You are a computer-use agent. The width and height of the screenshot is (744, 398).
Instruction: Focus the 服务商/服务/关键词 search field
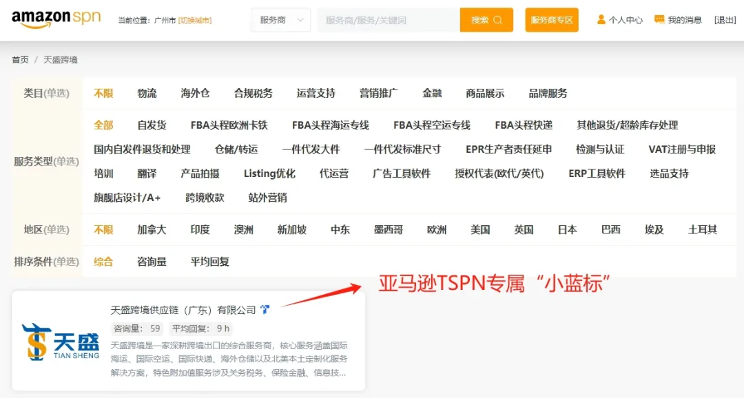[x=389, y=20]
